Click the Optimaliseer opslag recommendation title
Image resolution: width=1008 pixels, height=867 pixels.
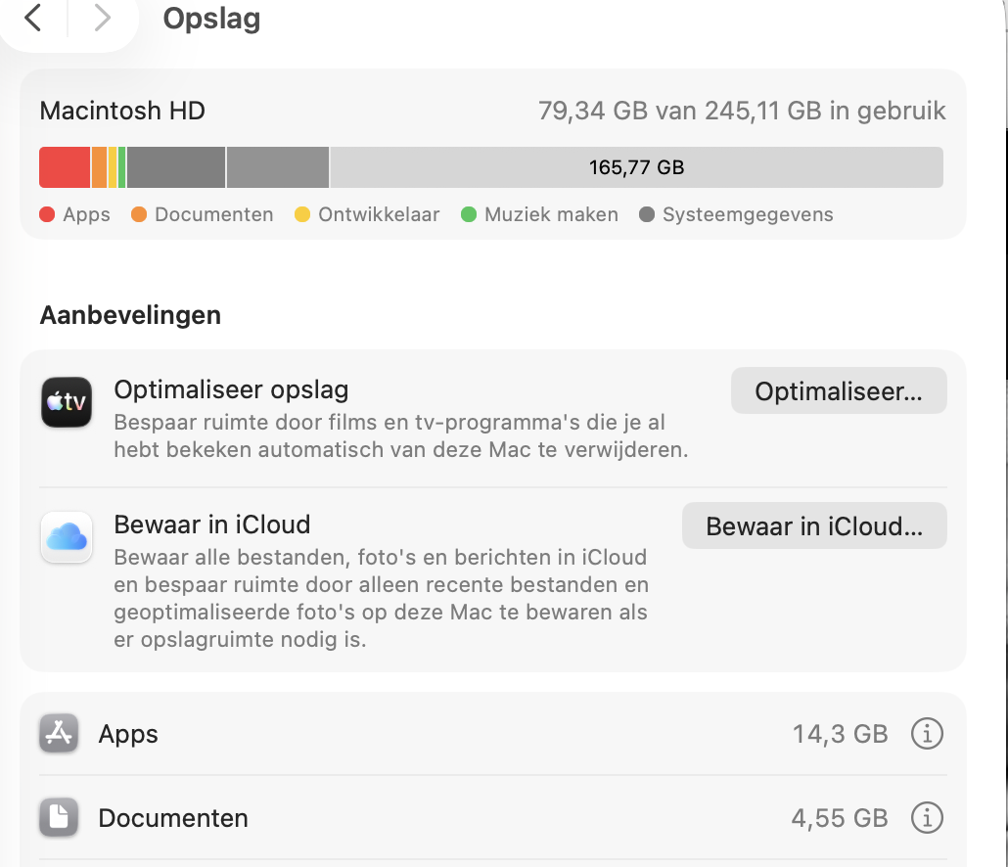231,390
